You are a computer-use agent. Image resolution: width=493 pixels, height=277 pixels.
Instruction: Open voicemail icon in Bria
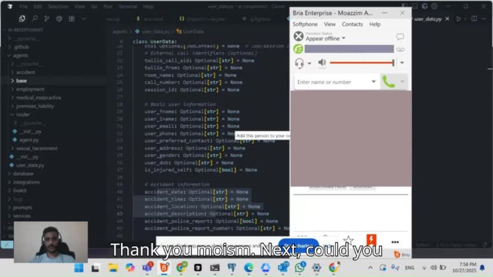[x=400, y=50]
